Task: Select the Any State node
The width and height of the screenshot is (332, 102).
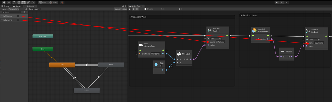Action: 43,36
